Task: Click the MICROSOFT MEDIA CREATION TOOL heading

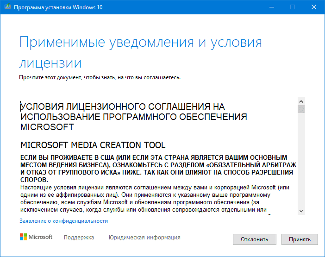Action: point(93,145)
